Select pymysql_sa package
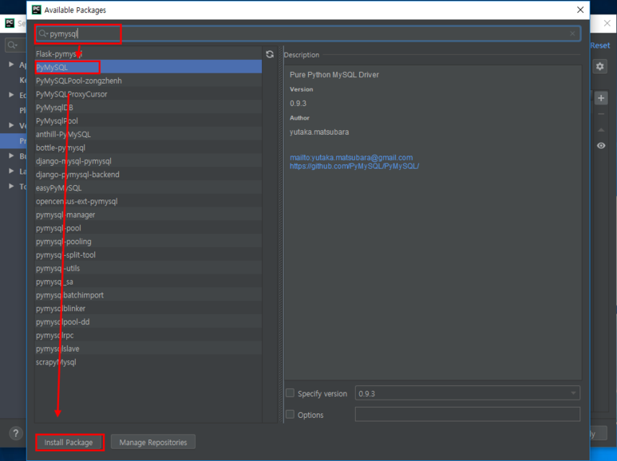This screenshot has width=617, height=461. pos(148,282)
